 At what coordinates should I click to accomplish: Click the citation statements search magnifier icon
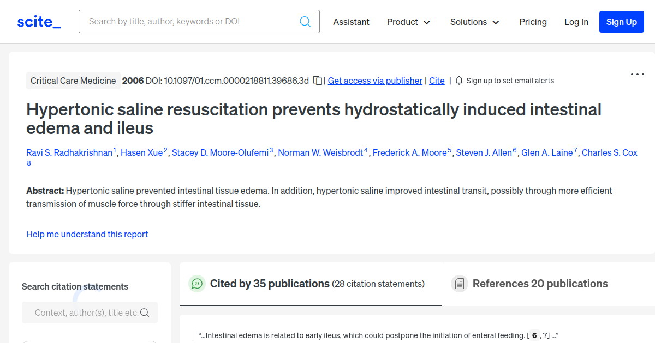tap(145, 313)
